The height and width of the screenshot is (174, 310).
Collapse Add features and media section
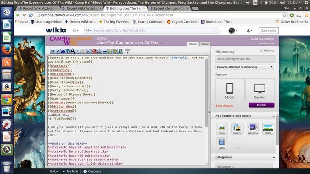[274, 116]
